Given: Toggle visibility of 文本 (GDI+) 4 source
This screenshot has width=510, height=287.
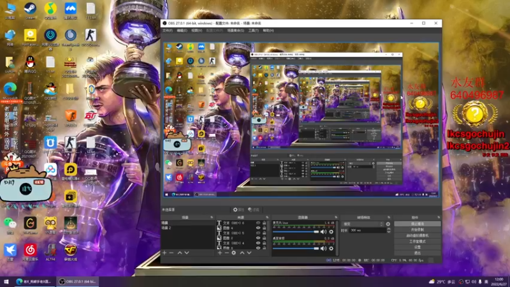Looking at the screenshot, I should tap(258, 243).
